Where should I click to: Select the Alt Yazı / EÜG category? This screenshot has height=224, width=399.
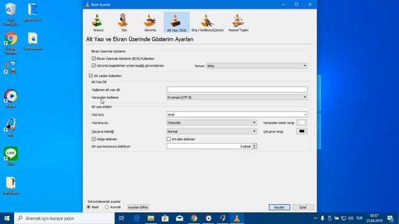pyautogui.click(x=176, y=22)
